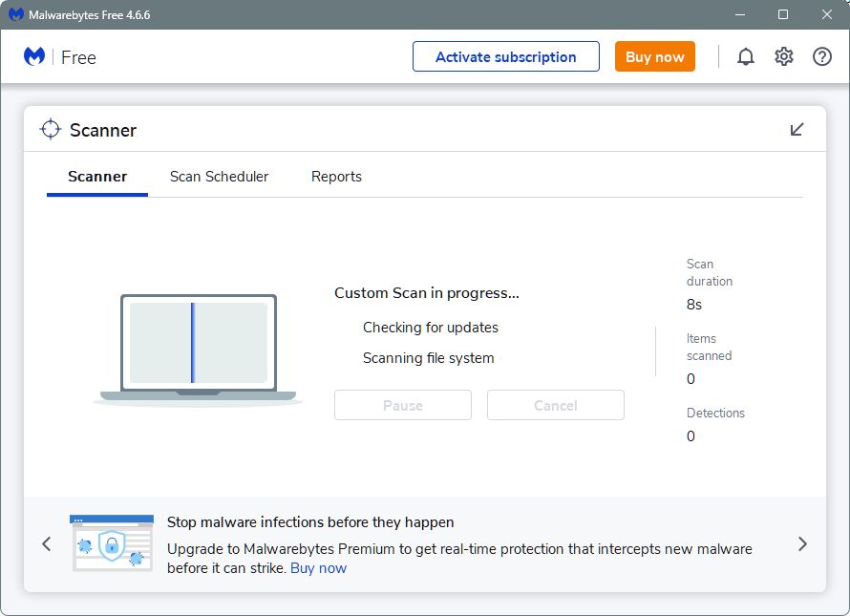Screen dimensions: 850x616
Task: Click the Malwarebytes logo next to Free
Action: point(34,57)
